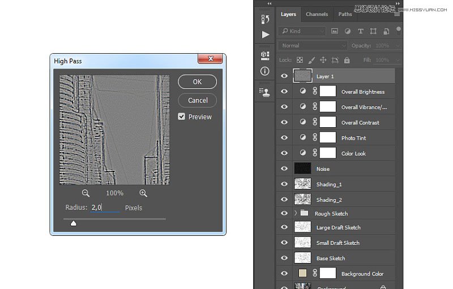Select Layer 1 thumbnail
This screenshot has width=453, height=289.
(x=302, y=76)
